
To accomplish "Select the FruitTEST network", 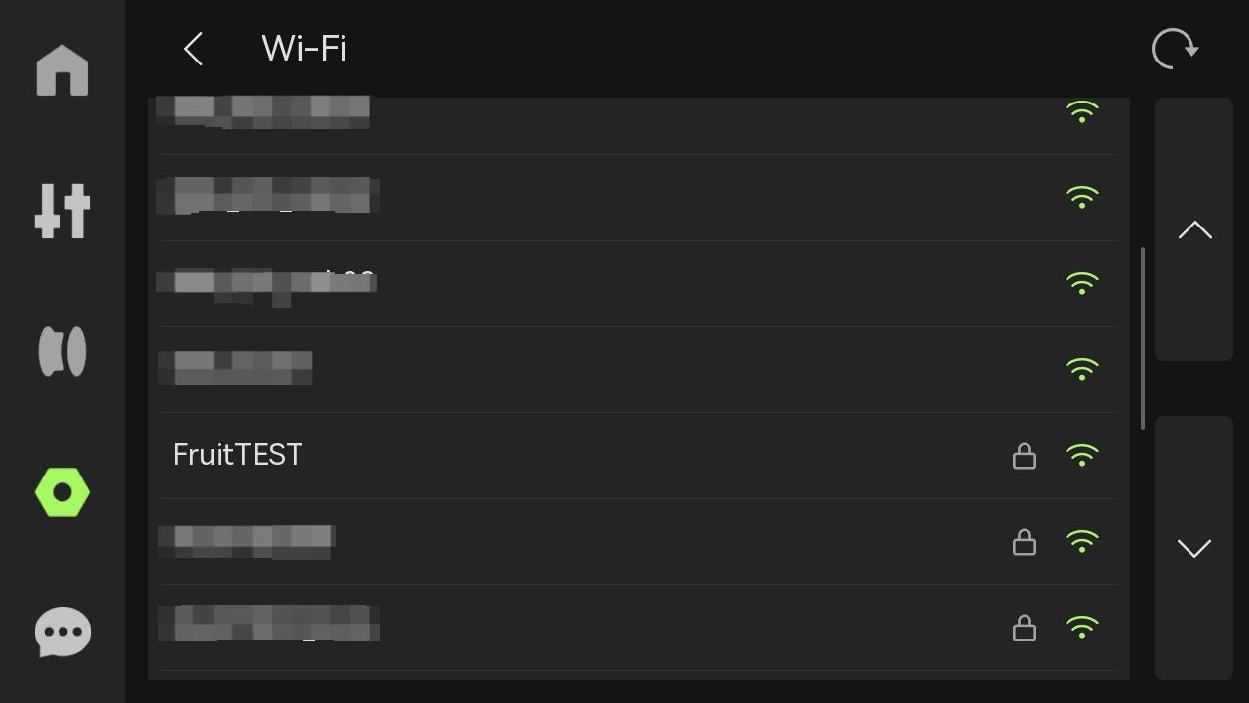I will (638, 455).
